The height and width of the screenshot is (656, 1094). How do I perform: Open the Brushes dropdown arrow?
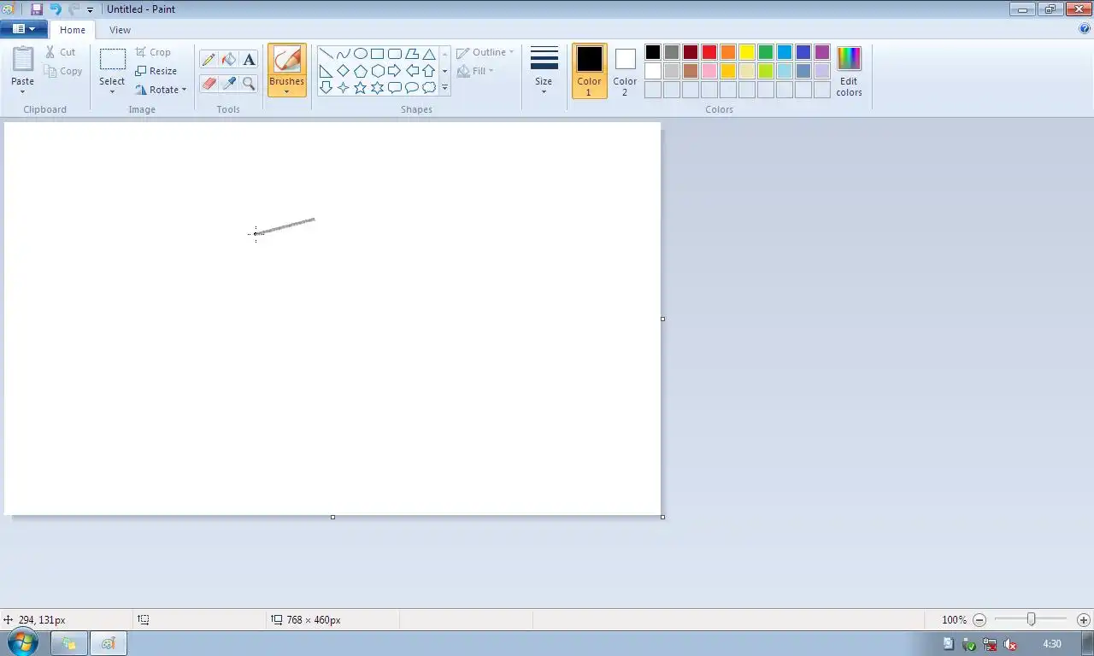coord(287,91)
